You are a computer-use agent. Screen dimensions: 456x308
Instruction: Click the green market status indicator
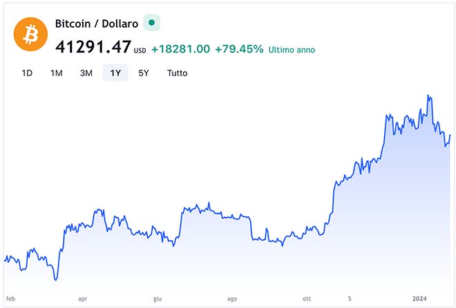click(x=151, y=23)
